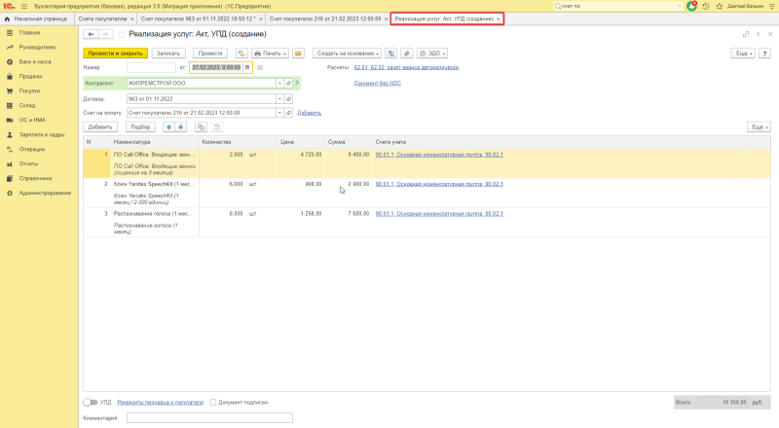Open Банк и касса section in sidebar

click(35, 61)
